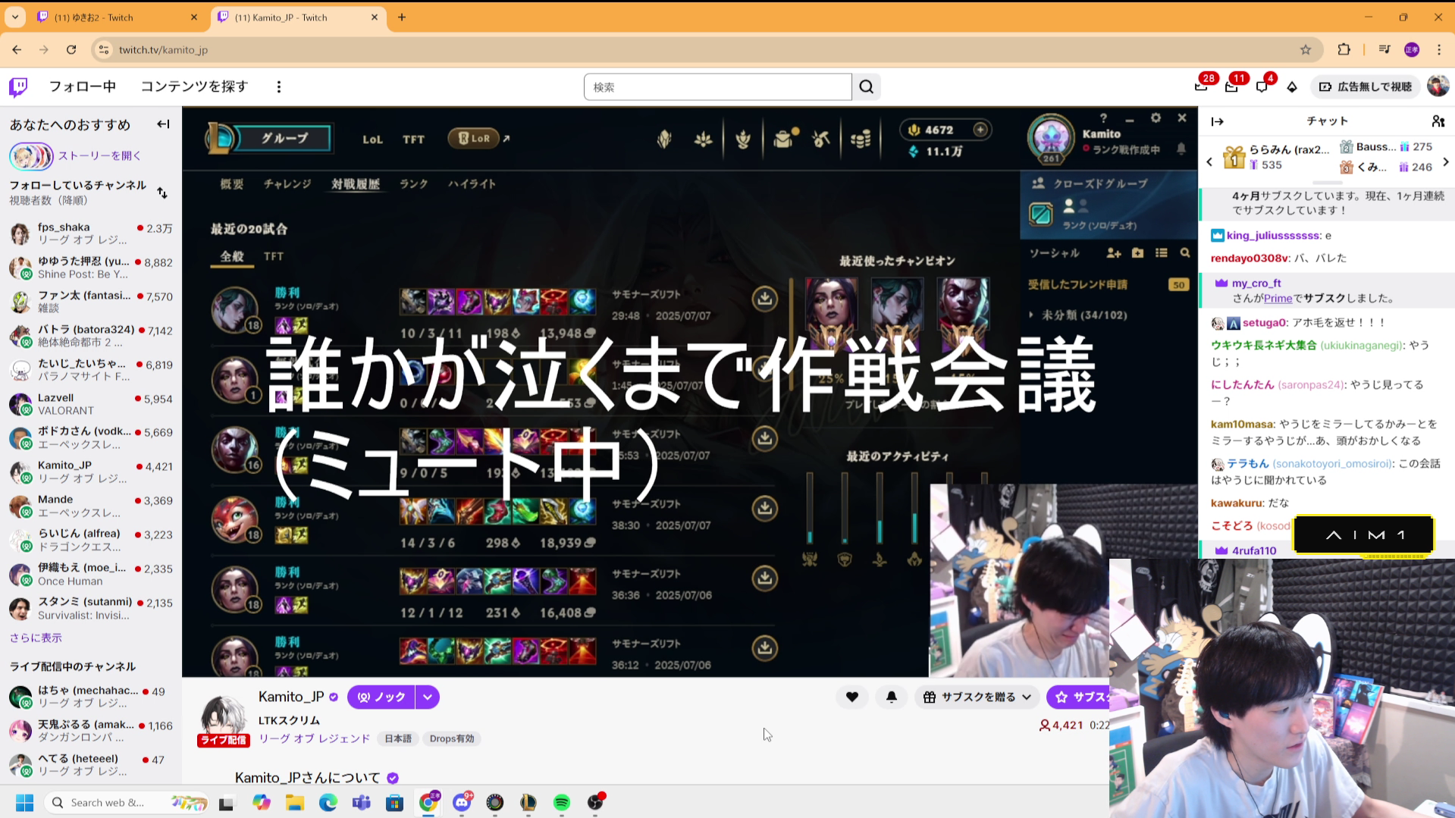Viewport: 1455px width, 818px height.
Task: Go back to the previous page
Action: pos(17,50)
